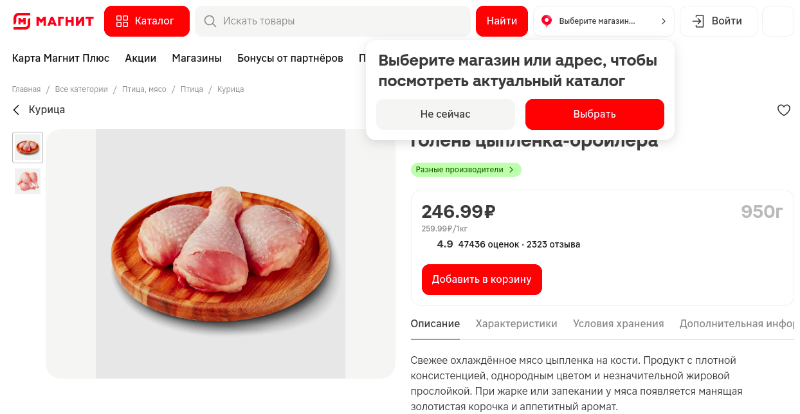Dismiss popup with Не сейчас

click(445, 114)
